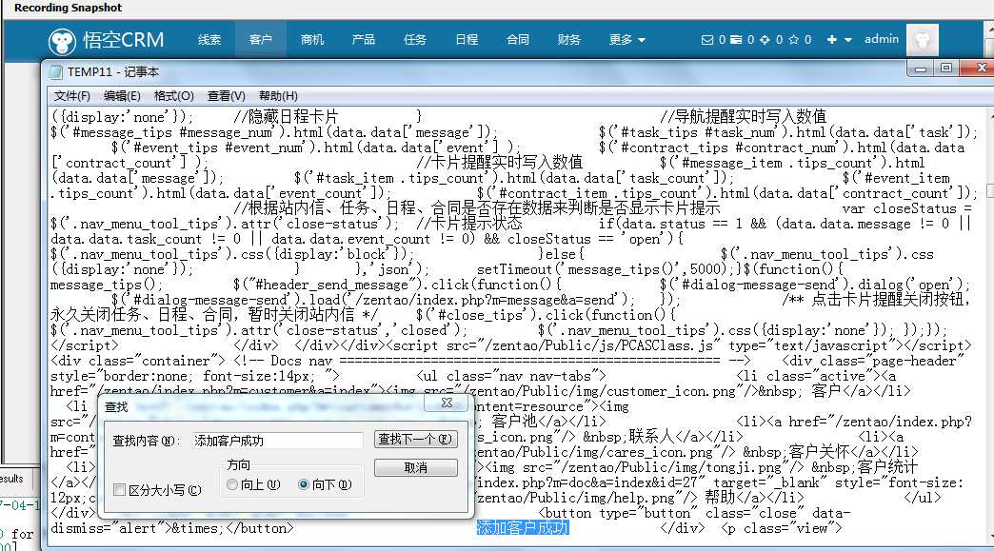Click the admin username link
Screen dimensions: 994x551
coord(881,39)
